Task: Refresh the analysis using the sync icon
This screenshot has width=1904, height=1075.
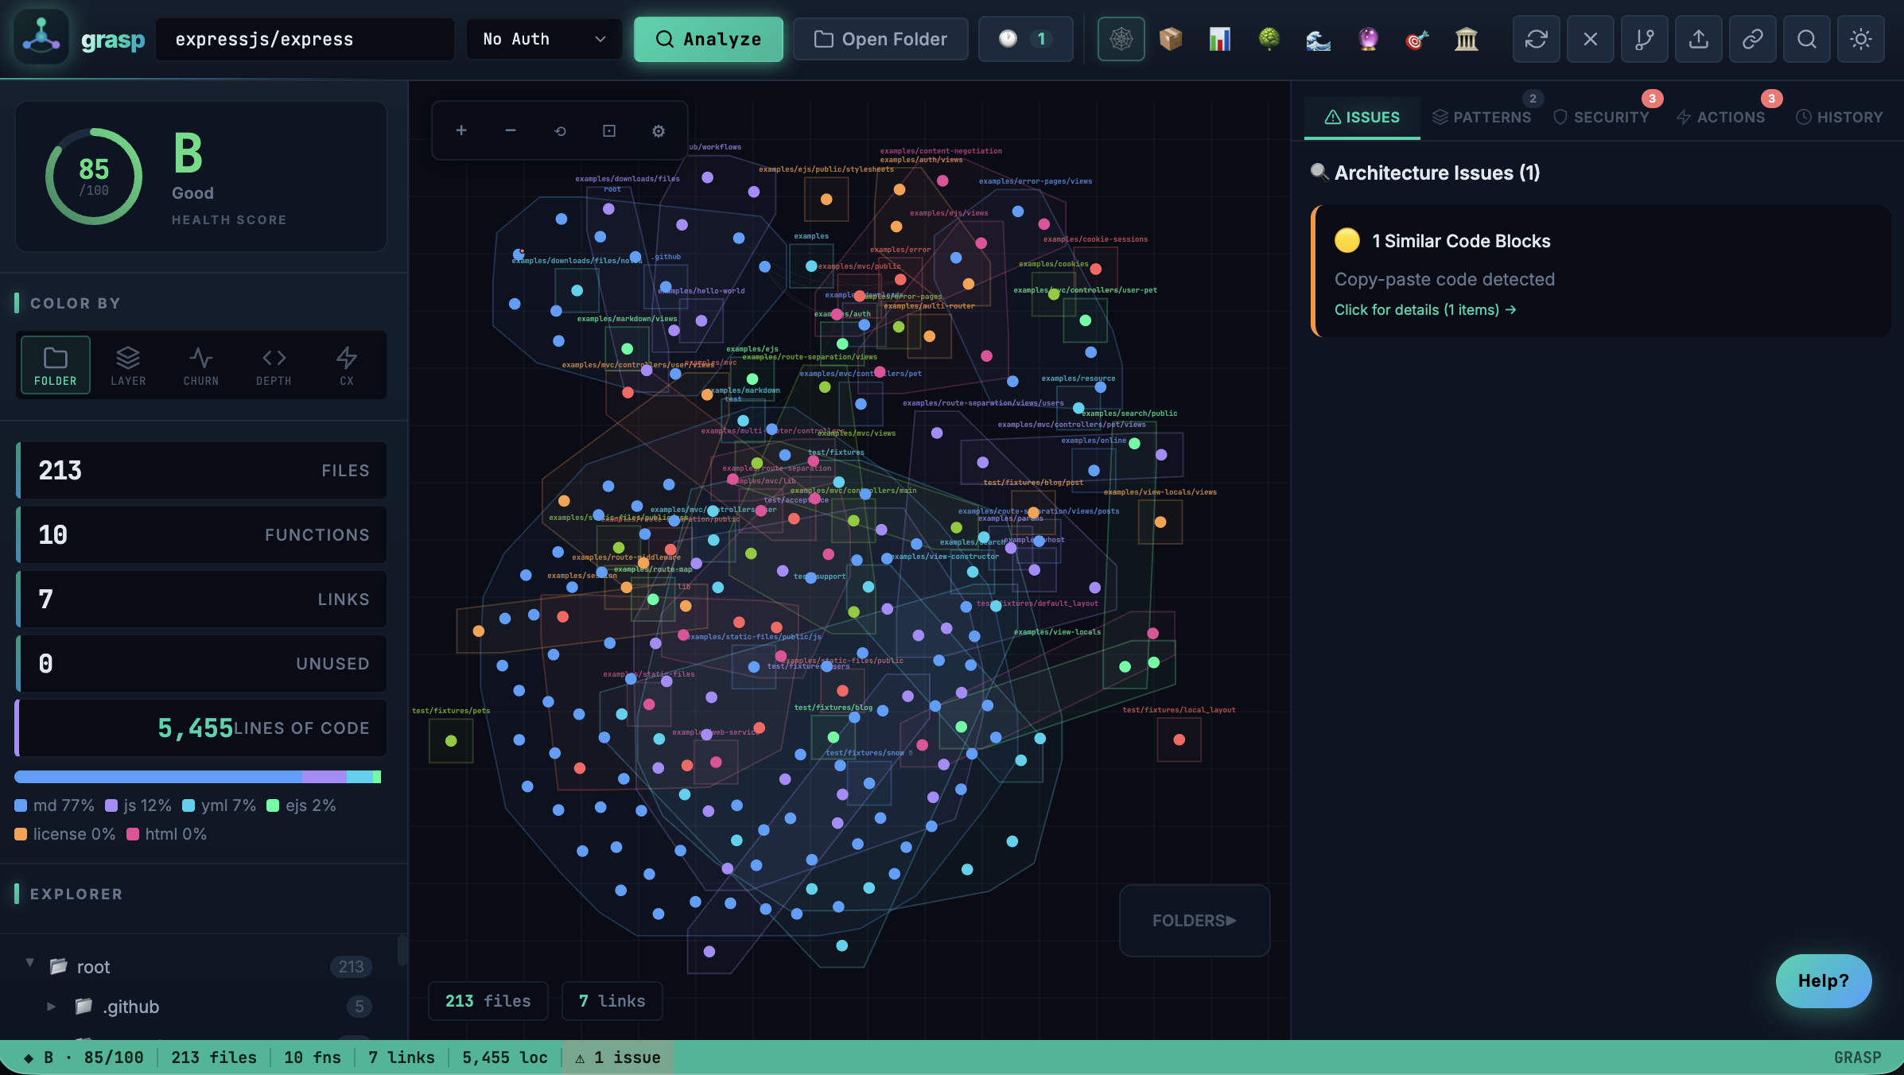Action: tap(1536, 38)
